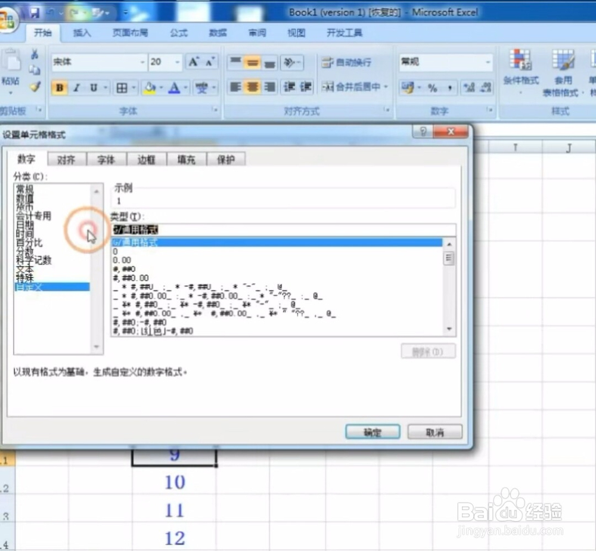The width and height of the screenshot is (596, 551).
Task: Open font name 宋体 dropdown
Action: [x=142, y=62]
